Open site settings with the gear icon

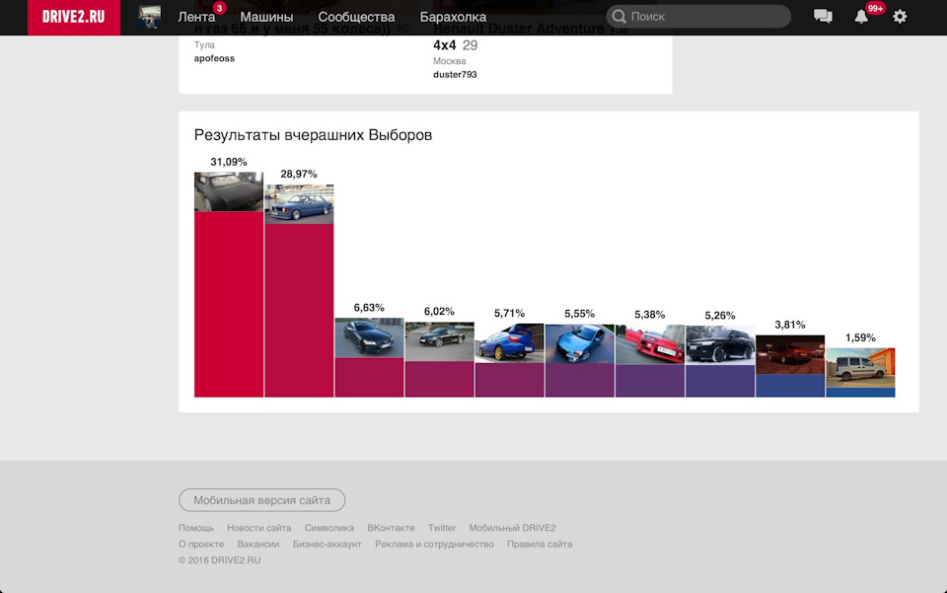(x=899, y=17)
